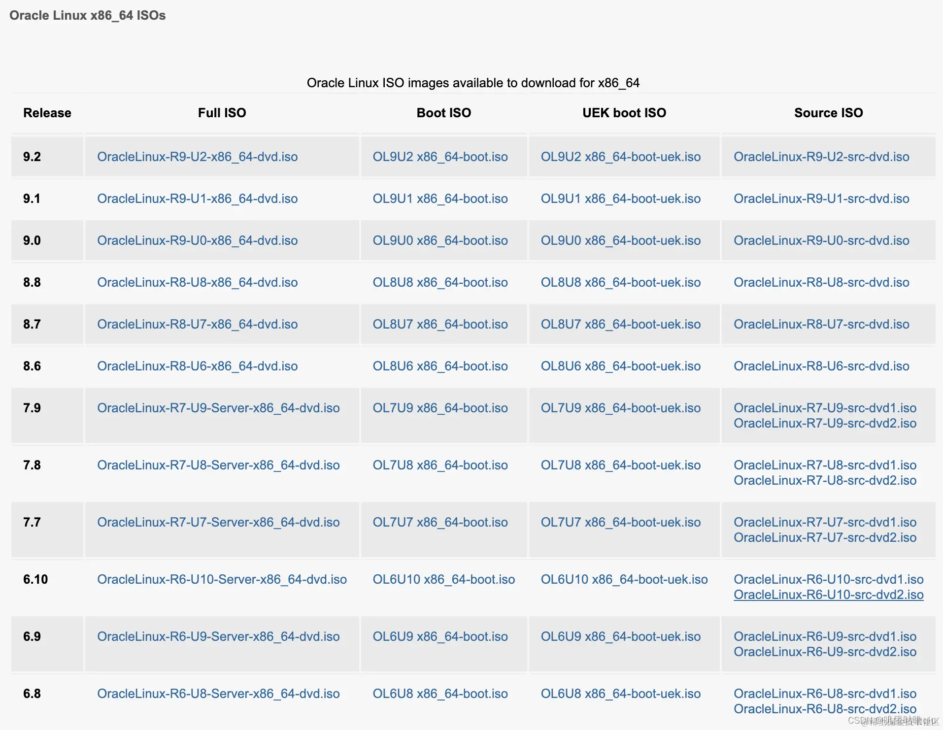Image resolution: width=943 pixels, height=730 pixels.
Task: Download OracleLinux-R7-U7-Server-x86_64-dvd.iso
Action: [218, 522]
